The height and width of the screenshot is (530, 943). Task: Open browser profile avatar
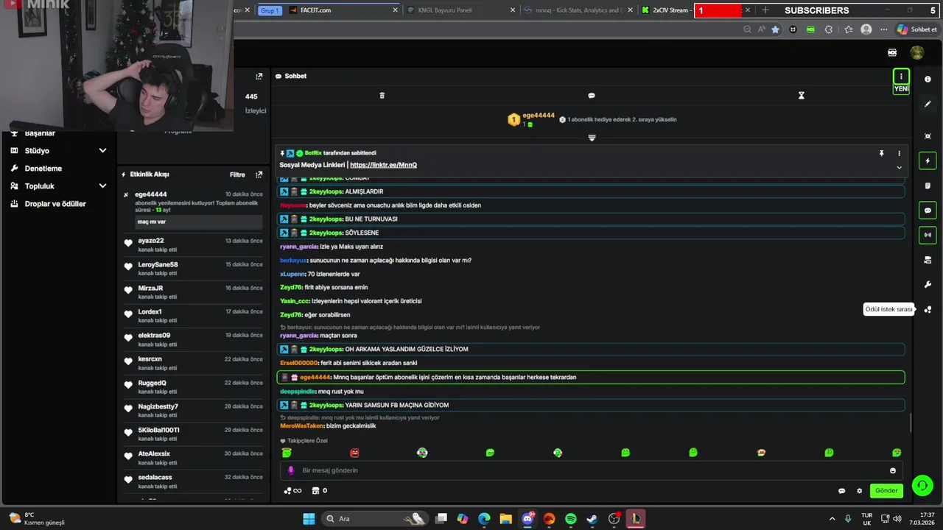[866, 29]
